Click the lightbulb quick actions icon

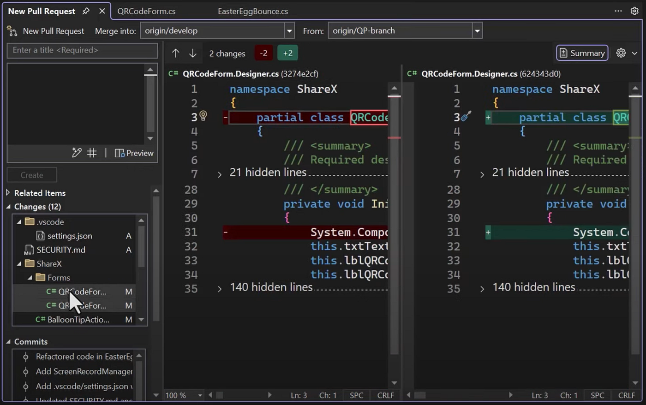(203, 116)
